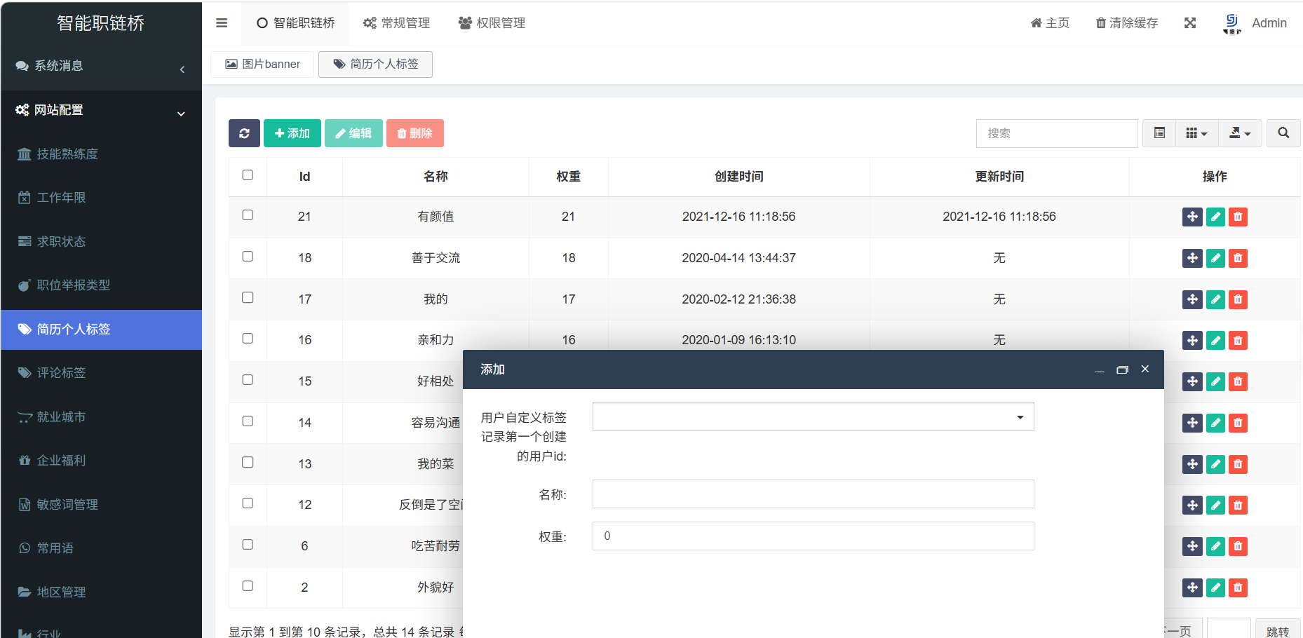
Task: Click 清除缓存 in the header
Action: 1126,23
